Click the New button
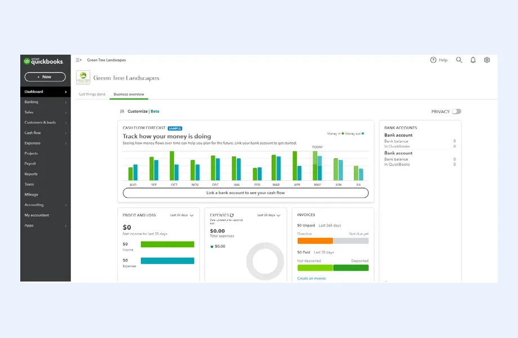 pyautogui.click(x=45, y=77)
